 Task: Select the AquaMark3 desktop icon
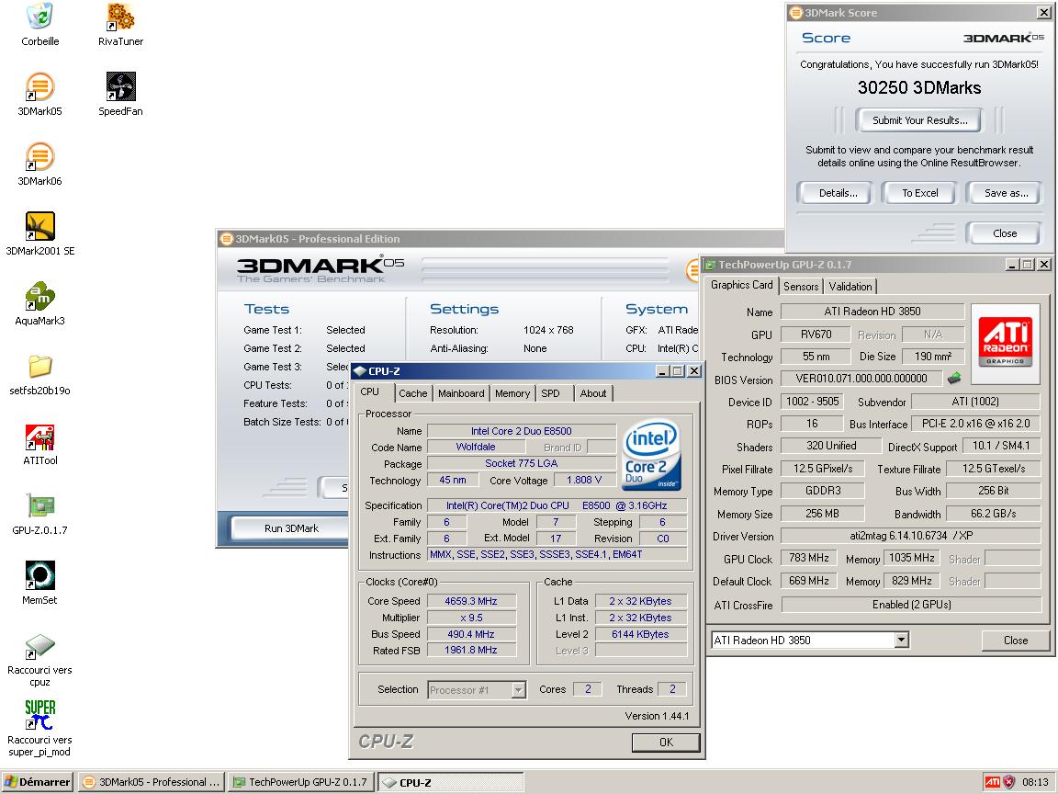click(39, 296)
